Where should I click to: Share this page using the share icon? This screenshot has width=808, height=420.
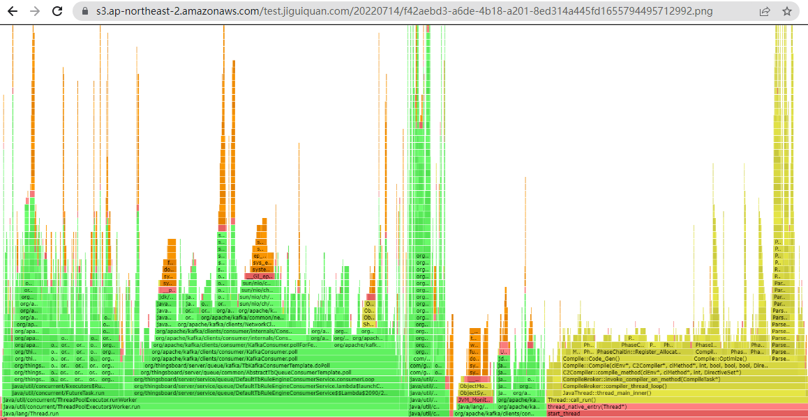coord(765,11)
